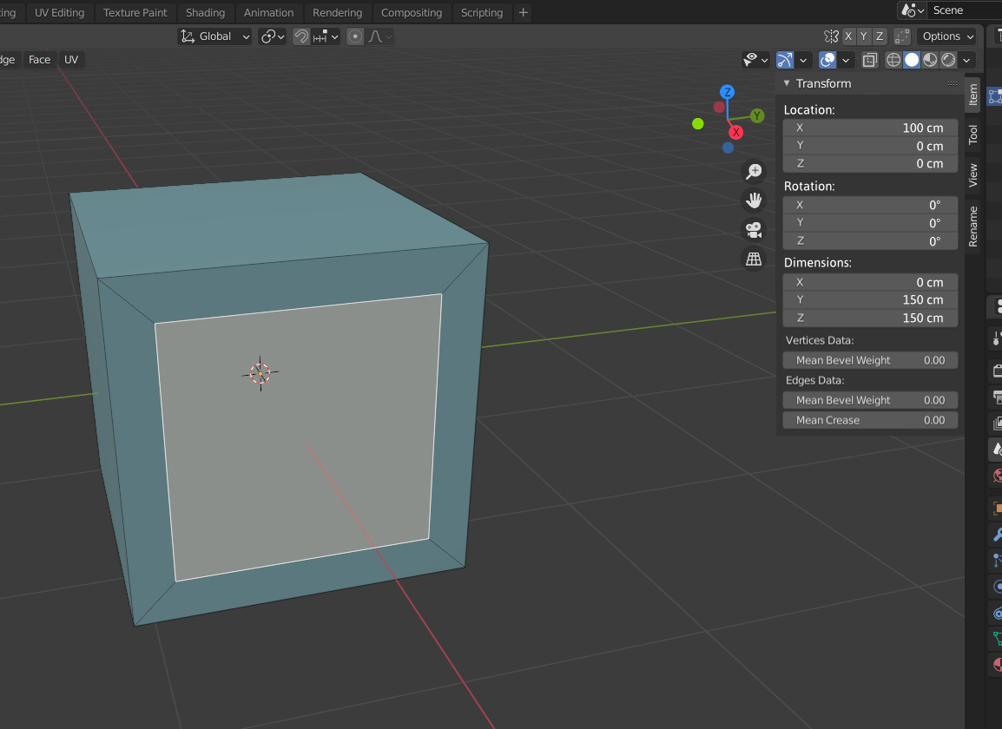Toggle X-ray display
Screen dimensions: 1002x729
(870, 60)
